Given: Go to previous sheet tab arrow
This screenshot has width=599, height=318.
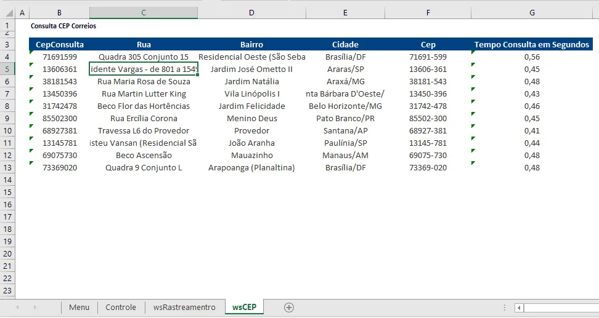Looking at the screenshot, I should click(18, 308).
